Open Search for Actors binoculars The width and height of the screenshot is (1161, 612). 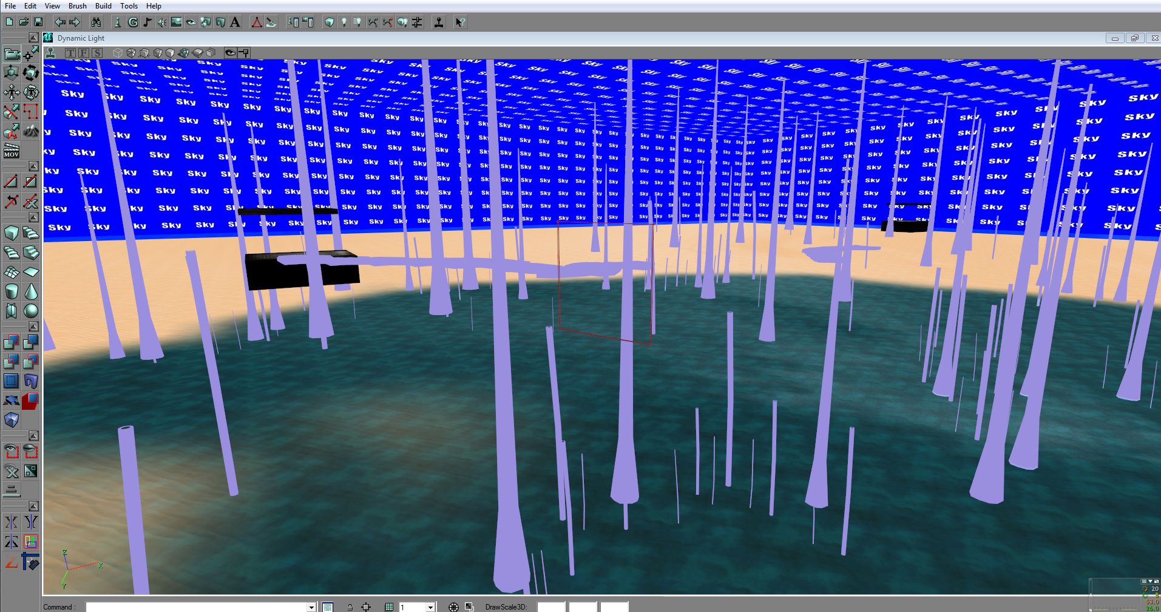pyautogui.click(x=96, y=22)
